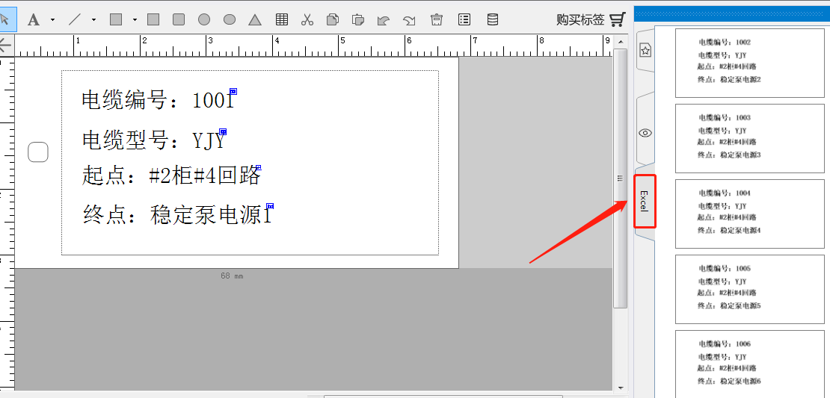Select the 1002 label preview thumbnail

(749, 63)
